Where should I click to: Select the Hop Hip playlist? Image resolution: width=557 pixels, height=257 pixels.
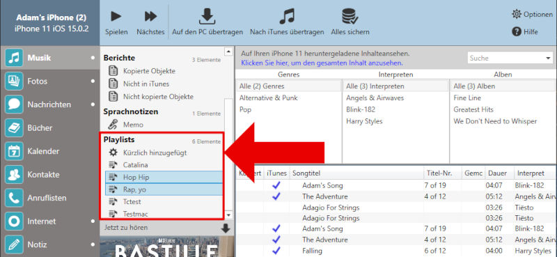click(164, 177)
